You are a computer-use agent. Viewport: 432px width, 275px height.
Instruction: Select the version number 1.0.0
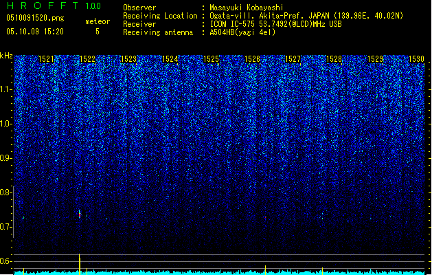pyautogui.click(x=93, y=6)
